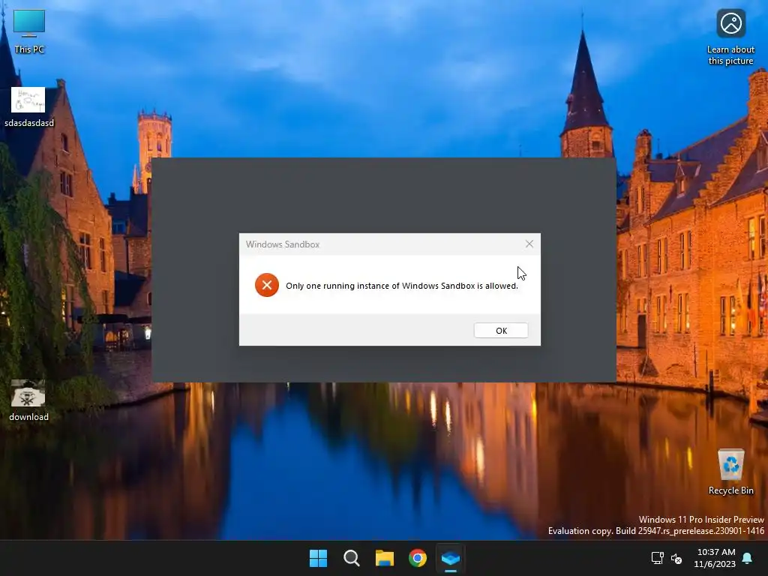Image resolution: width=768 pixels, height=576 pixels.
Task: Select the Recycle Bin icon
Action: (x=730, y=472)
